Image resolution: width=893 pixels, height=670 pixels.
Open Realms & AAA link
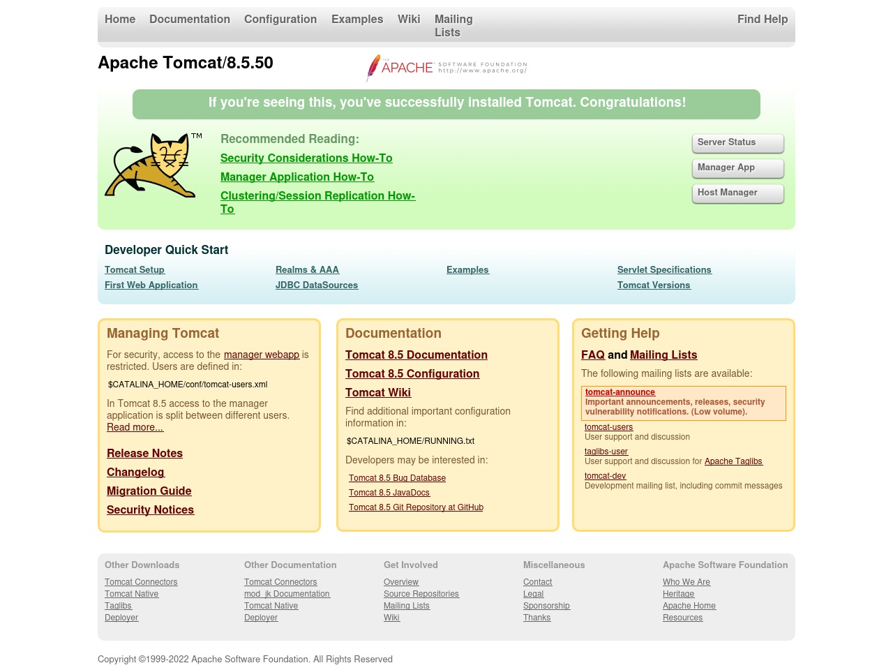307,270
